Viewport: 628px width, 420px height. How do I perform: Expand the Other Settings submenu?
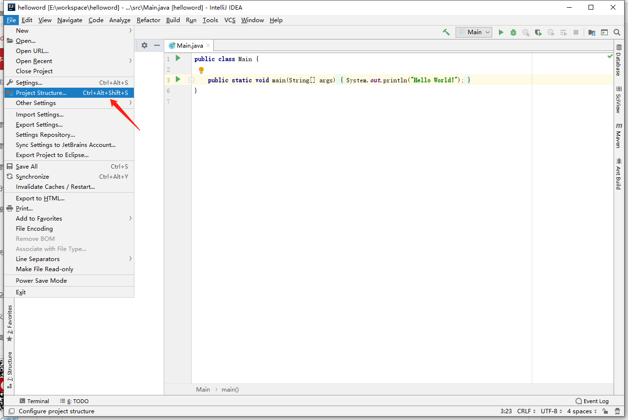[69, 103]
